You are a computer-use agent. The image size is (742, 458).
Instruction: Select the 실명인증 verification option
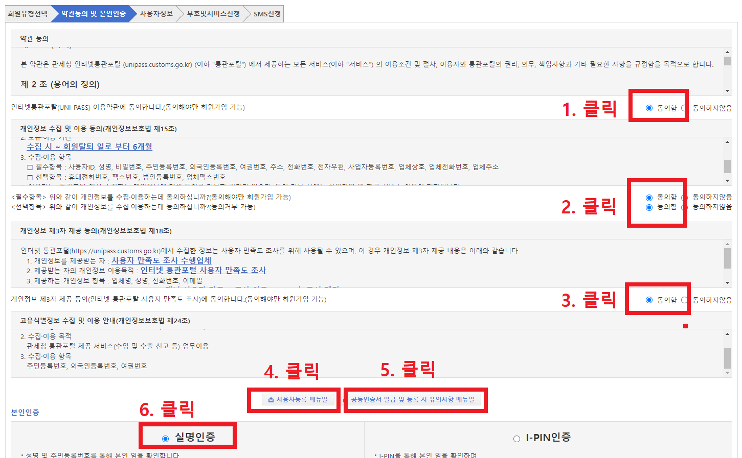click(165, 438)
